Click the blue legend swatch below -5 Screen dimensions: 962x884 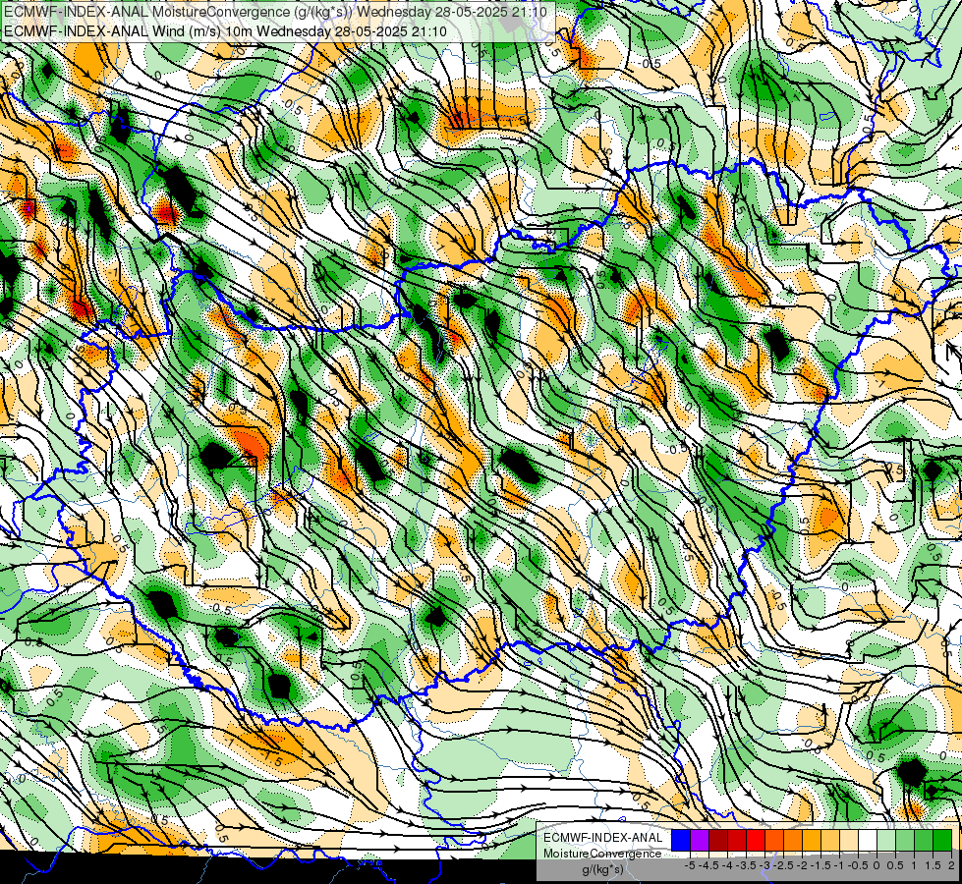[x=681, y=841]
